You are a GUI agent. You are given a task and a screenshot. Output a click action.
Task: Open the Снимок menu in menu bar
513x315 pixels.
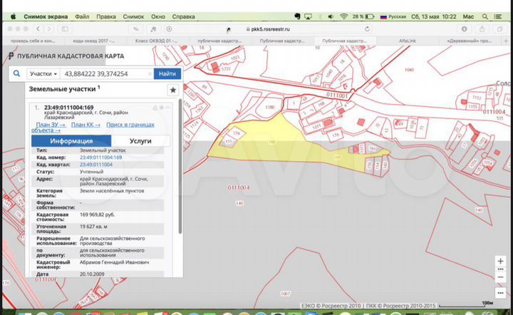point(134,16)
